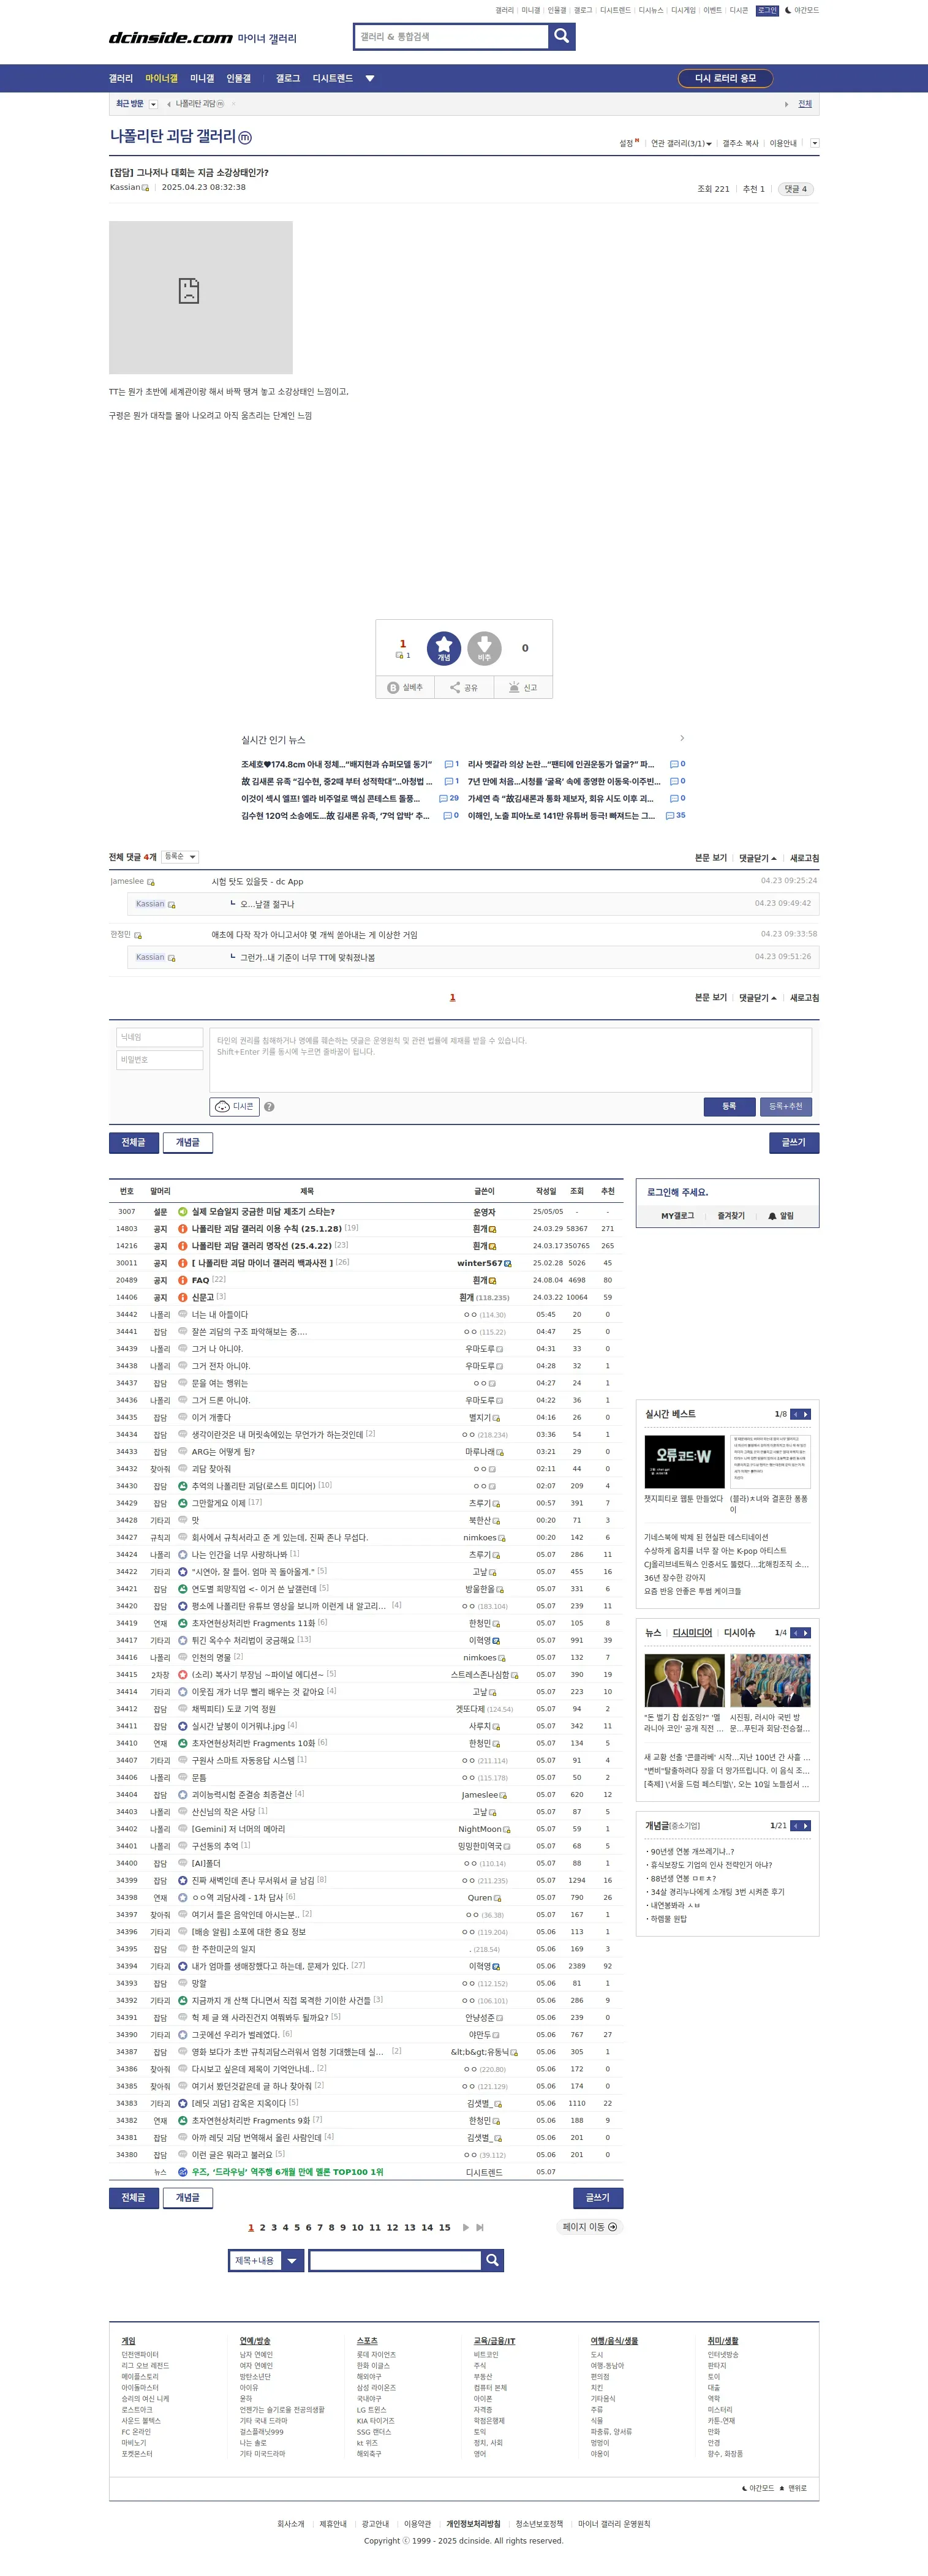
Task: Click the question mark help icon by 디시콘
Action: coord(269,1107)
